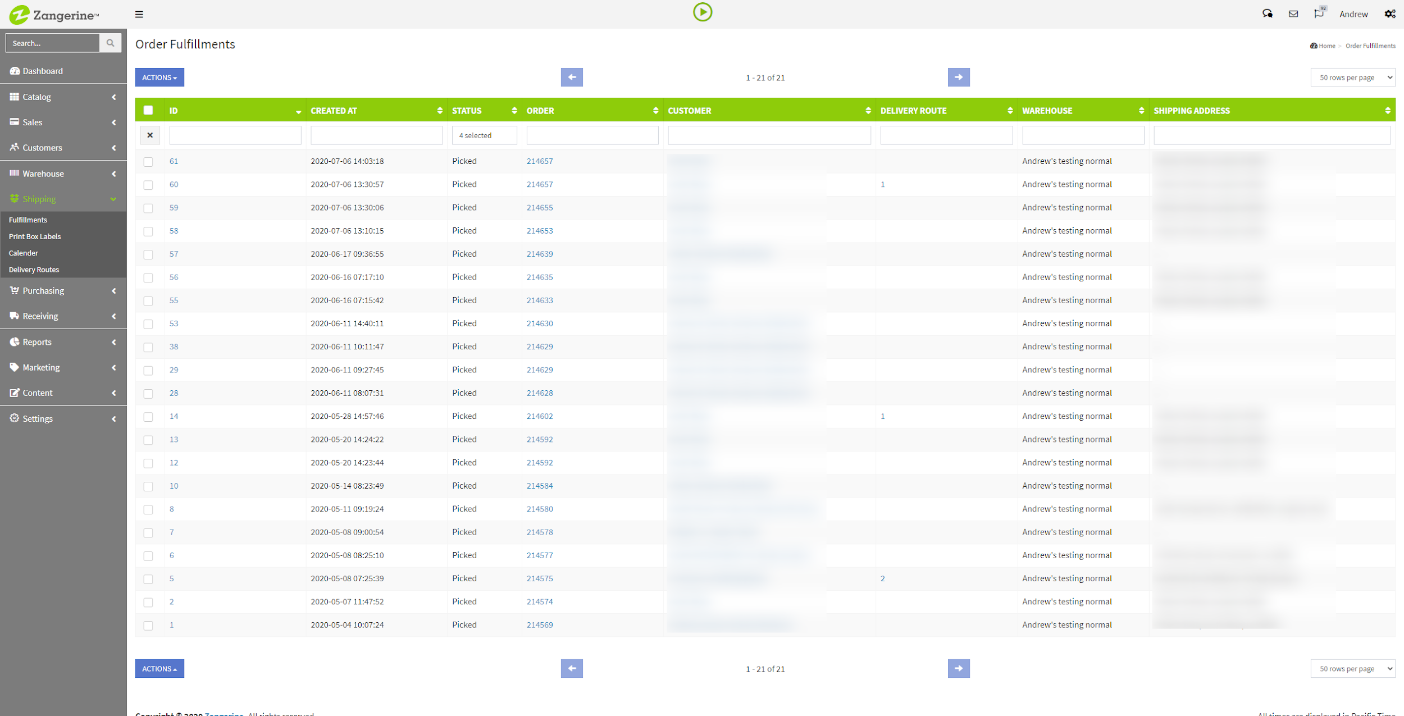Viewport: 1404px width, 716px height.
Task: Expand the Catalog menu chevron
Action: [x=114, y=97]
